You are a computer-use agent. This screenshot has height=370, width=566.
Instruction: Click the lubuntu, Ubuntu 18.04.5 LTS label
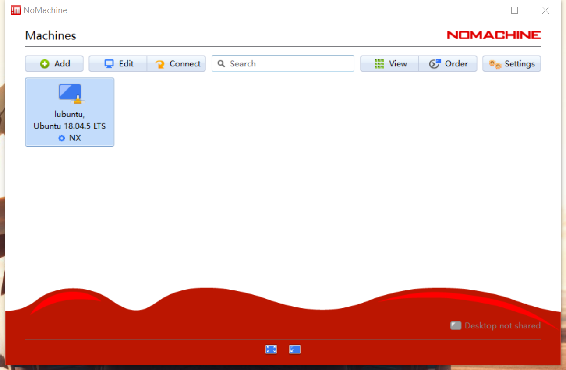(x=70, y=120)
